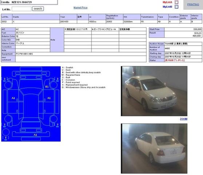Select the legend entry 'A : Scratch'
The height and width of the screenshot is (175, 203).
coord(67,67)
